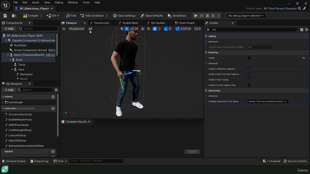
Task: Open the File menu
Action: coord(15,2)
